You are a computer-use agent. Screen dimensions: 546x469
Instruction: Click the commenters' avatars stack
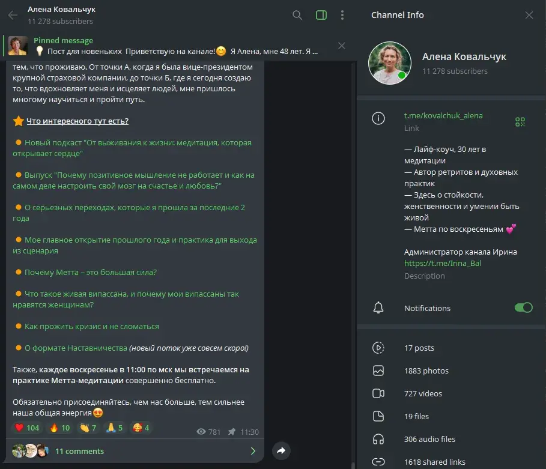pos(30,451)
